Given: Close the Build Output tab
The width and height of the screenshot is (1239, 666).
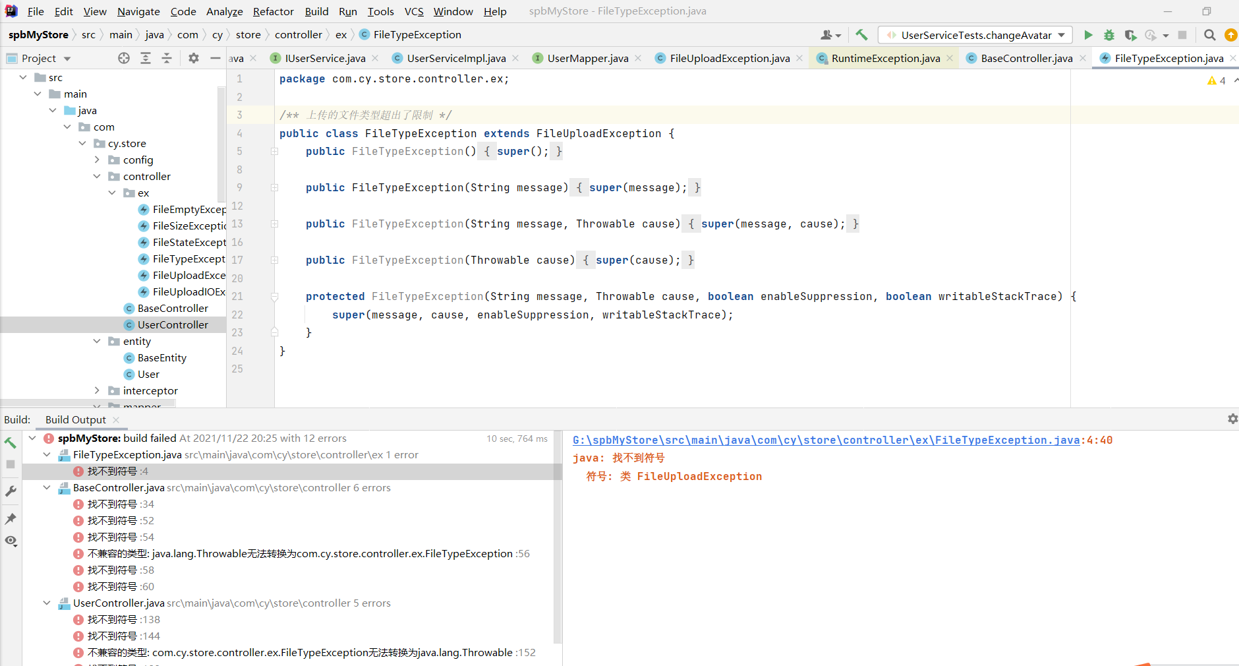Looking at the screenshot, I should point(116,419).
